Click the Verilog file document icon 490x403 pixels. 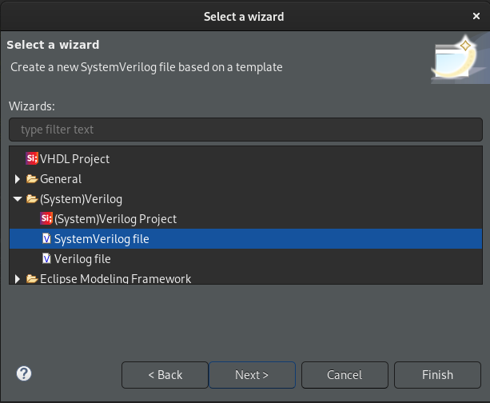46,259
